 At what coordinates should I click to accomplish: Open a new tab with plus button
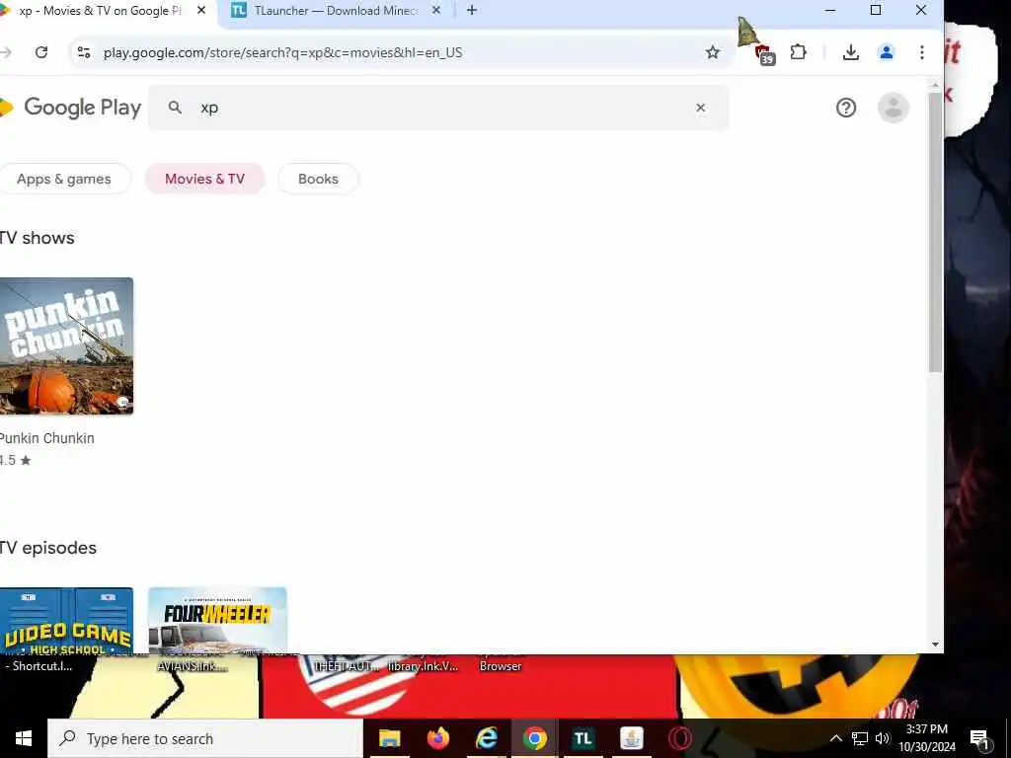point(472,10)
